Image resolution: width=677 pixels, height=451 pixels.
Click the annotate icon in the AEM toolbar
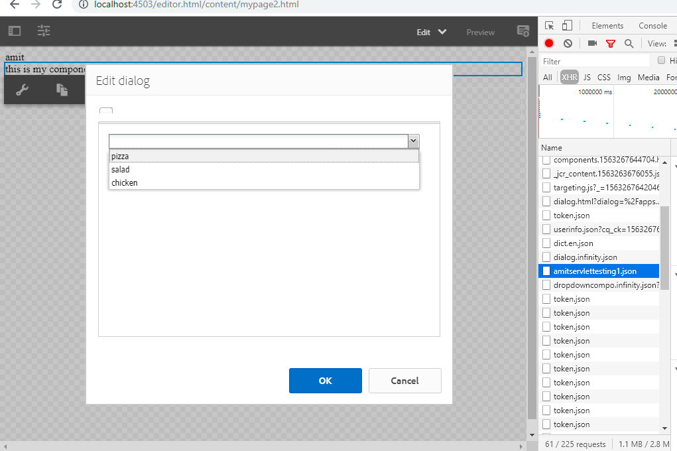tap(523, 31)
